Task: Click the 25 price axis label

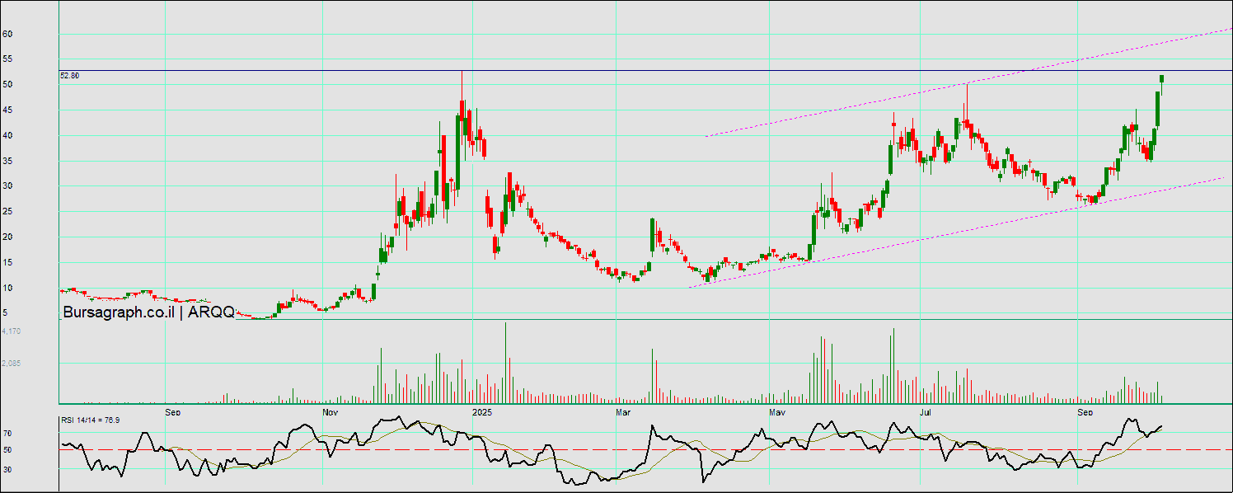Action: click(7, 212)
